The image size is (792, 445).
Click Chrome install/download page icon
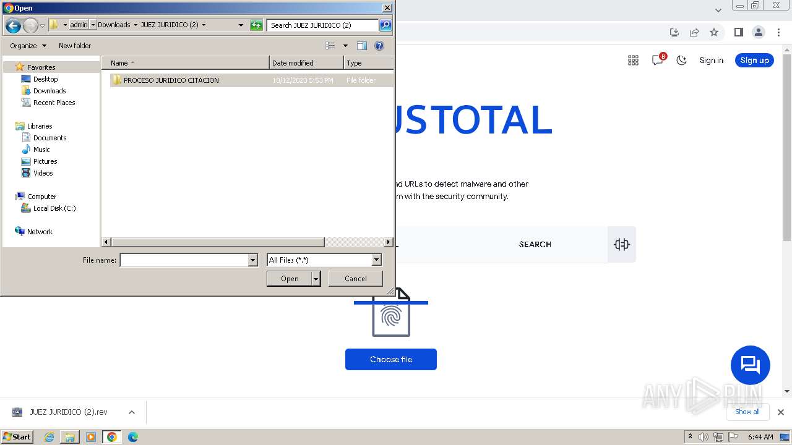pos(674,32)
